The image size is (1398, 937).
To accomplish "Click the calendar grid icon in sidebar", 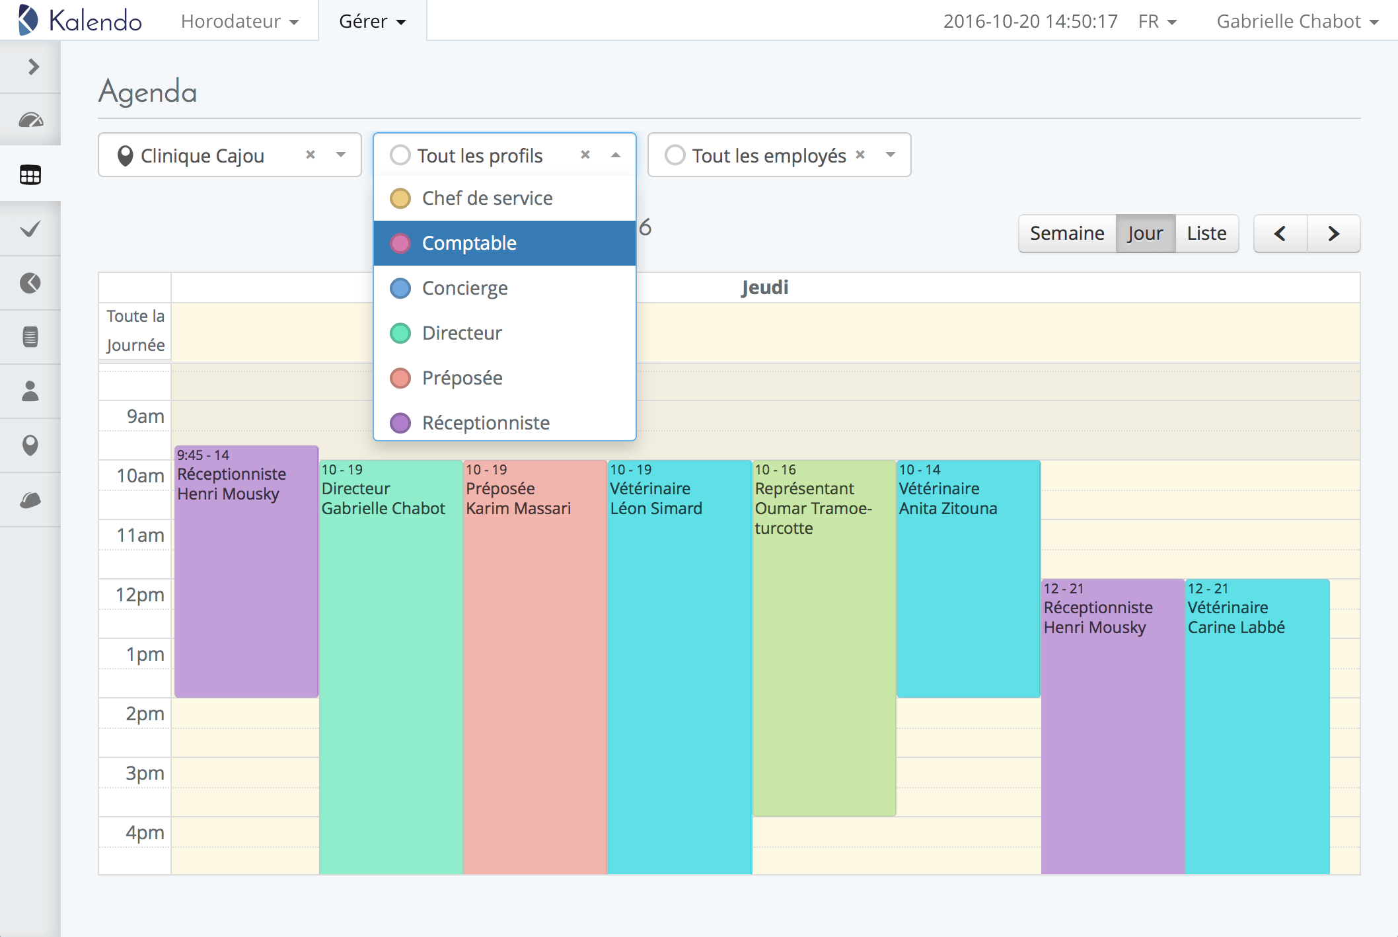I will coord(30,174).
